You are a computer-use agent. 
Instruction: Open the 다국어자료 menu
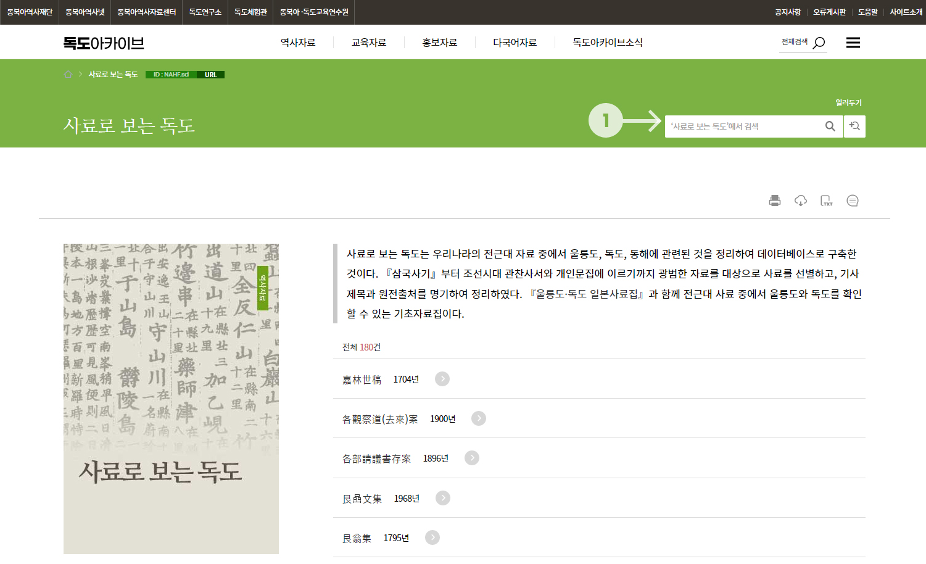[x=515, y=42]
